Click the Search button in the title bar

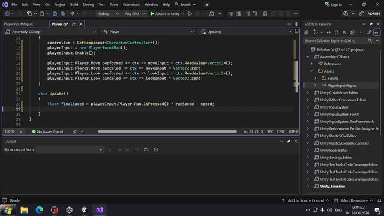[185, 4]
